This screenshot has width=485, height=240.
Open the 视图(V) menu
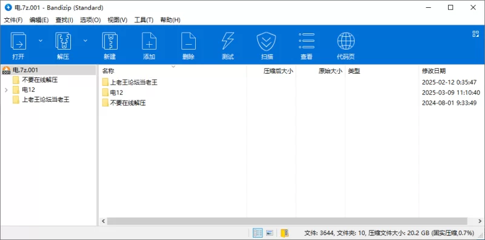tap(117, 20)
